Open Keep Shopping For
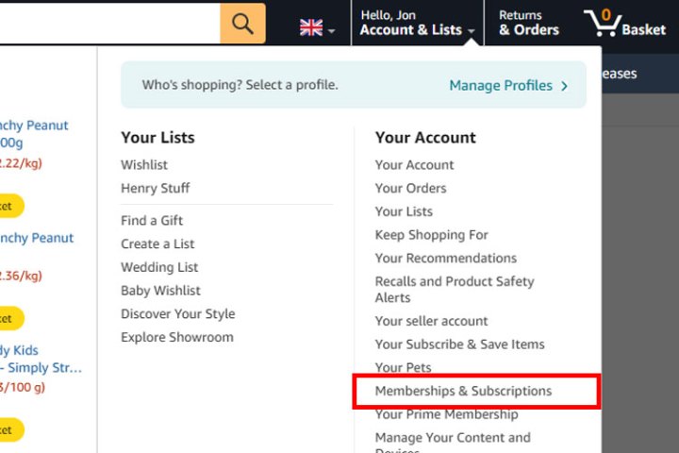This screenshot has height=453, width=679. coord(432,235)
